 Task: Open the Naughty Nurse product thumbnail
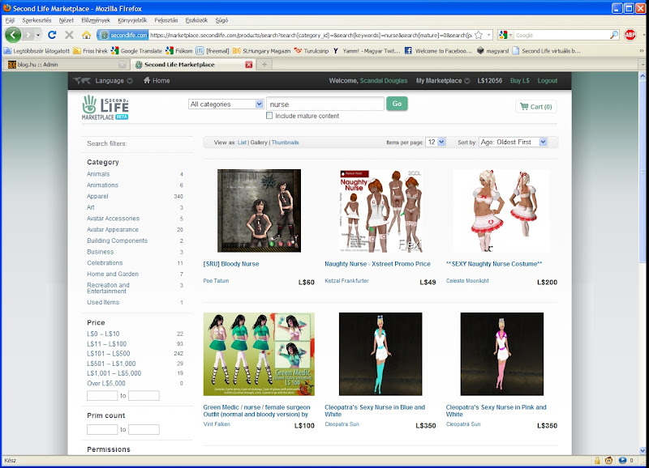point(380,211)
